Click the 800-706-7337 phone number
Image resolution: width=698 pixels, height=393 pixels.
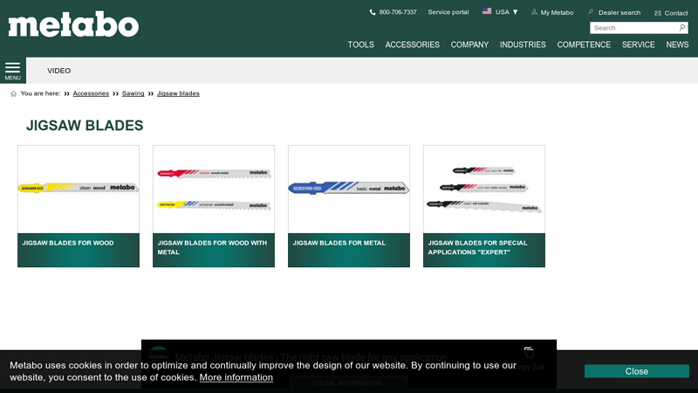(x=398, y=12)
